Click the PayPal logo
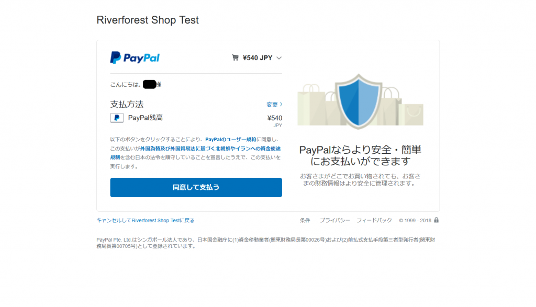 pos(135,58)
